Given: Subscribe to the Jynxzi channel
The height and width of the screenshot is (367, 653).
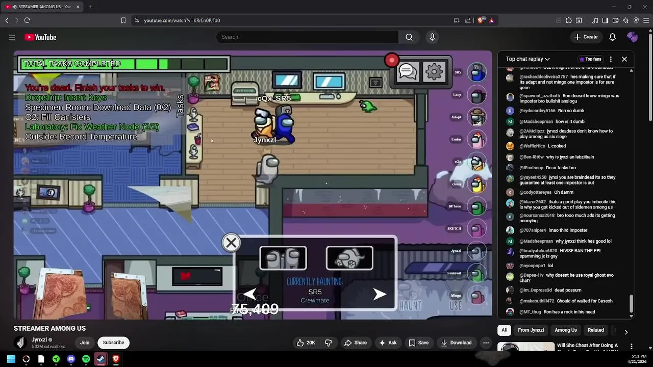Looking at the screenshot, I should [113, 343].
